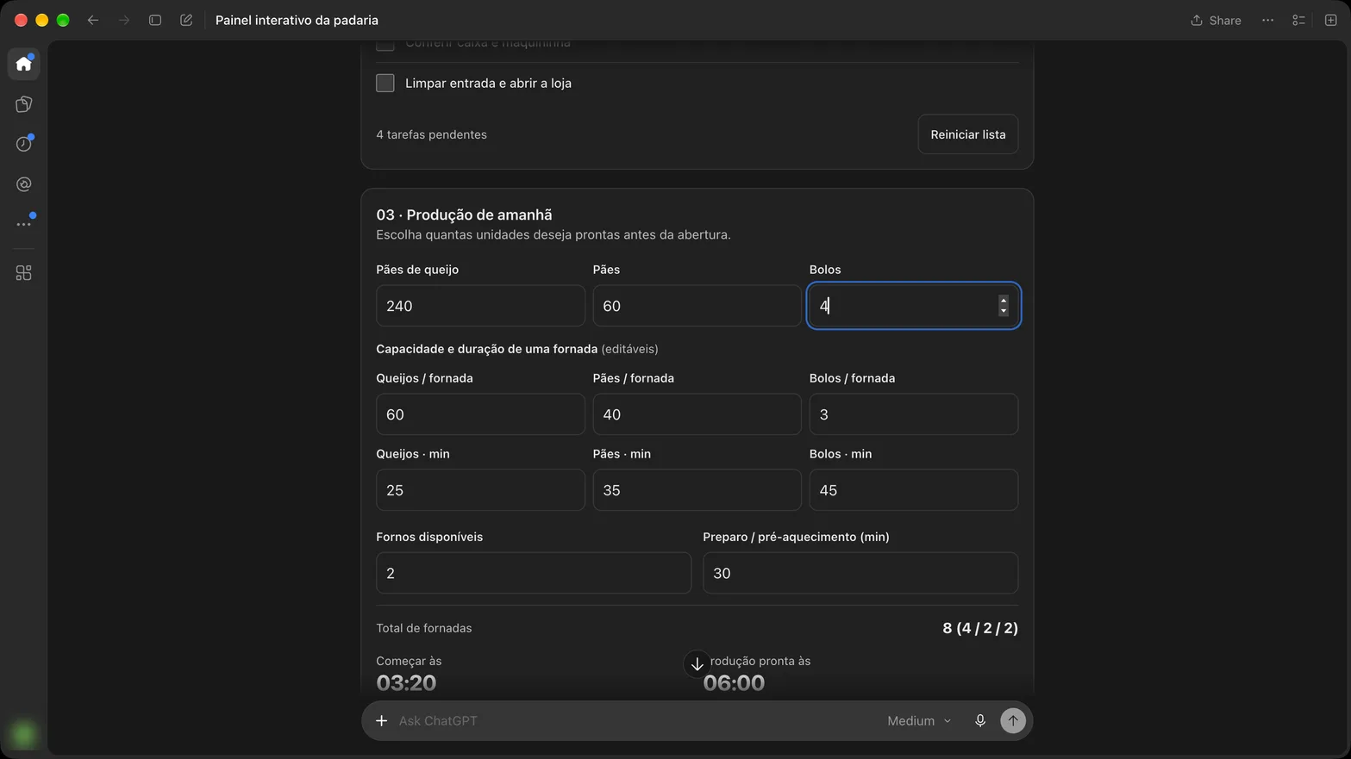
Task: Toggle the partially hidden checkbox at top
Action: (385, 44)
